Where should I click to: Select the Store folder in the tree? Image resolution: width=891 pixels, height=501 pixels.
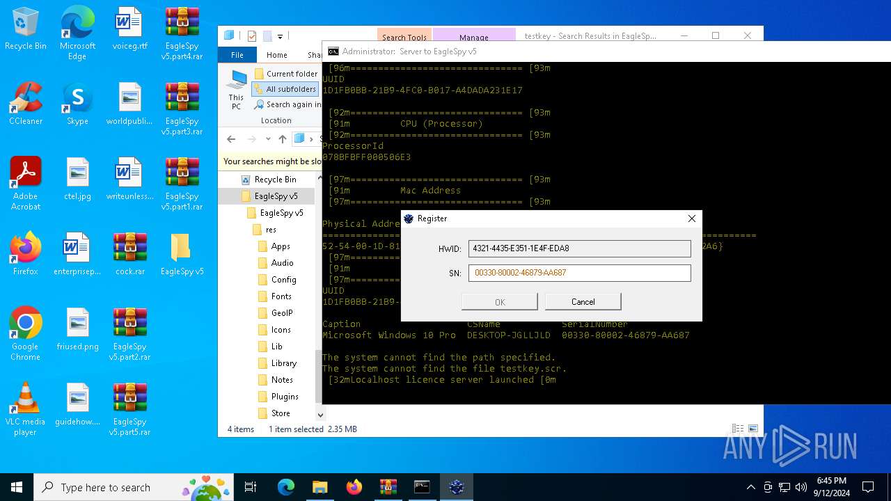(x=281, y=413)
